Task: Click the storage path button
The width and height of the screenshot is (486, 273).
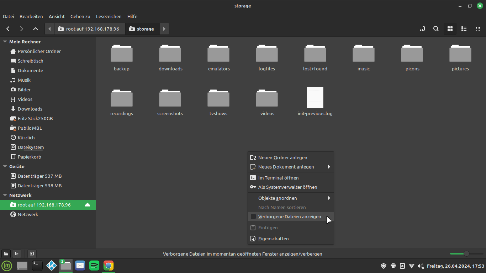Action: click(x=142, y=29)
